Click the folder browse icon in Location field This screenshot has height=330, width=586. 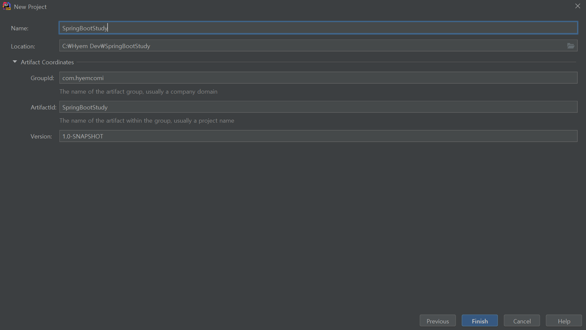(571, 46)
